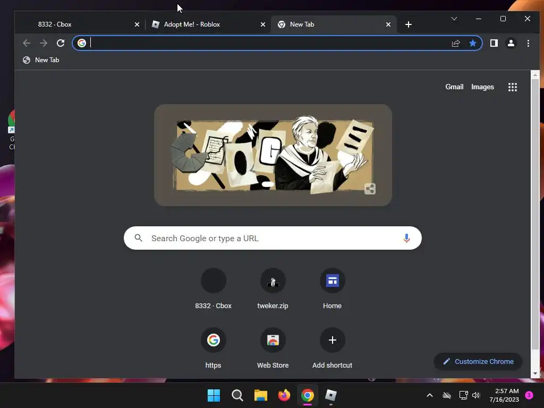
Task: Open the Web Store shortcut
Action: point(273,348)
